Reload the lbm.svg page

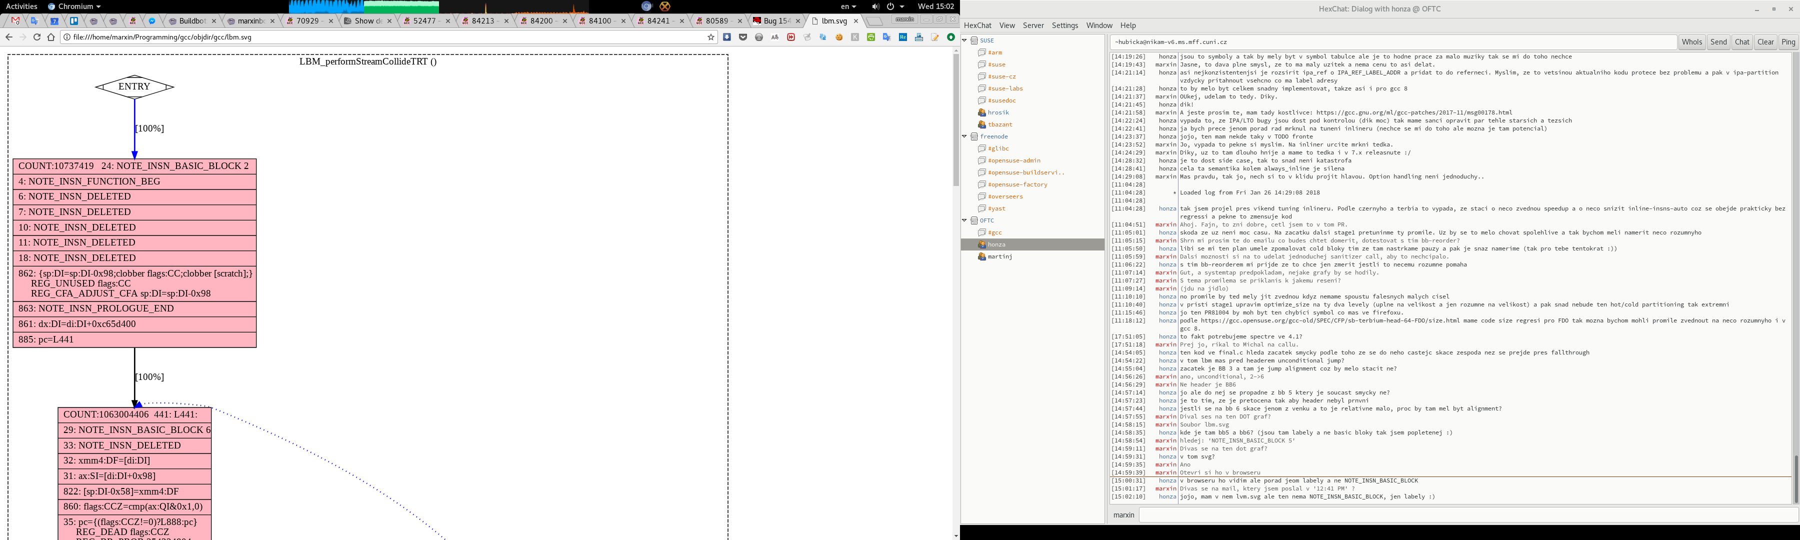tap(37, 37)
